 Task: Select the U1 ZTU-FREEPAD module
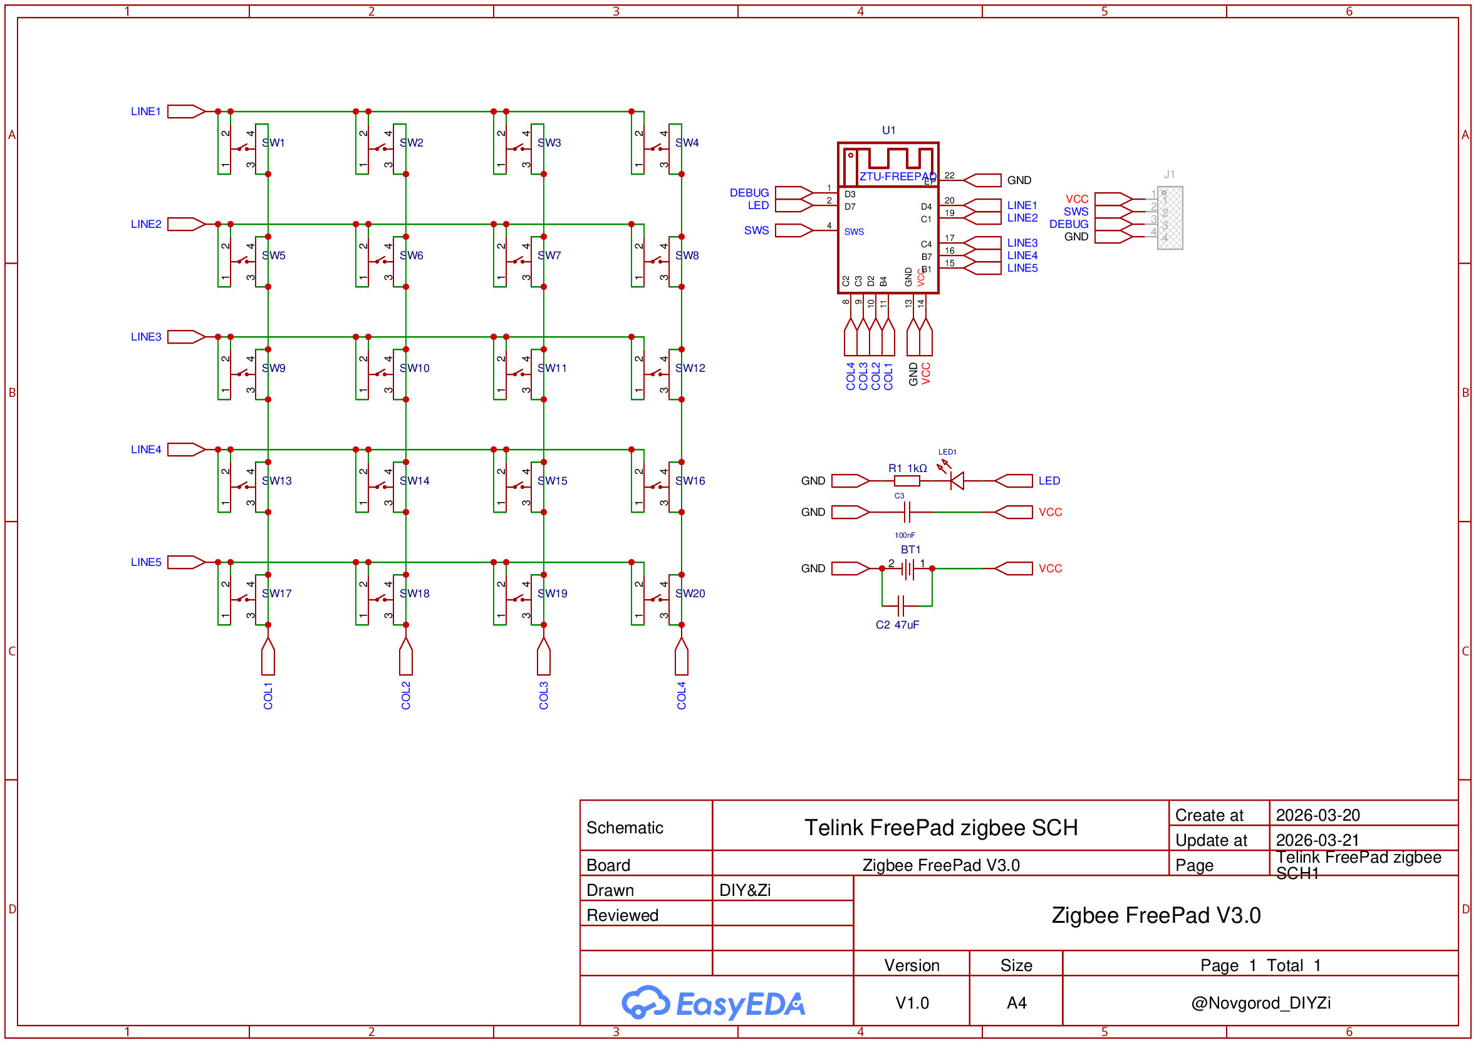[888, 218]
